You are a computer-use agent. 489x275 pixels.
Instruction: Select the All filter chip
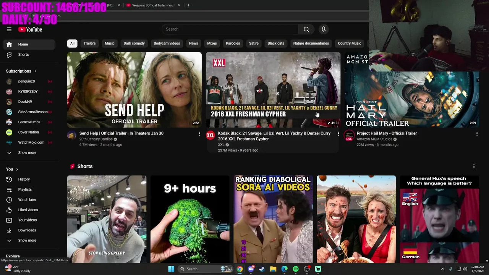[x=72, y=43]
